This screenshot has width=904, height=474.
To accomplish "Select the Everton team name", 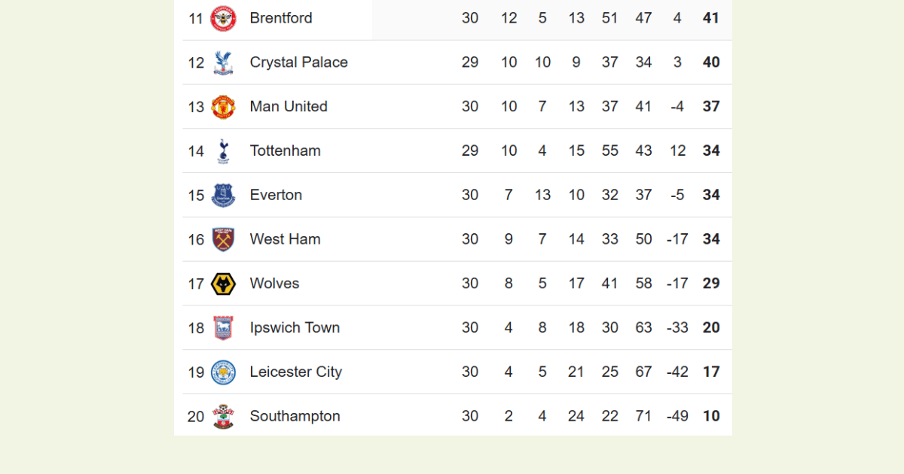I will [276, 196].
